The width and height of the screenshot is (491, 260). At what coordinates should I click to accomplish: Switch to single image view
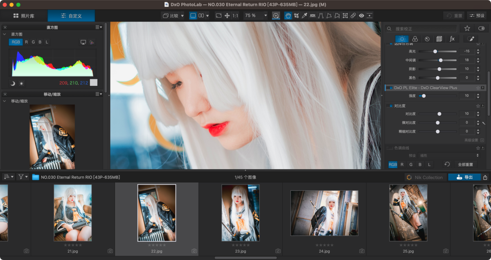(193, 16)
